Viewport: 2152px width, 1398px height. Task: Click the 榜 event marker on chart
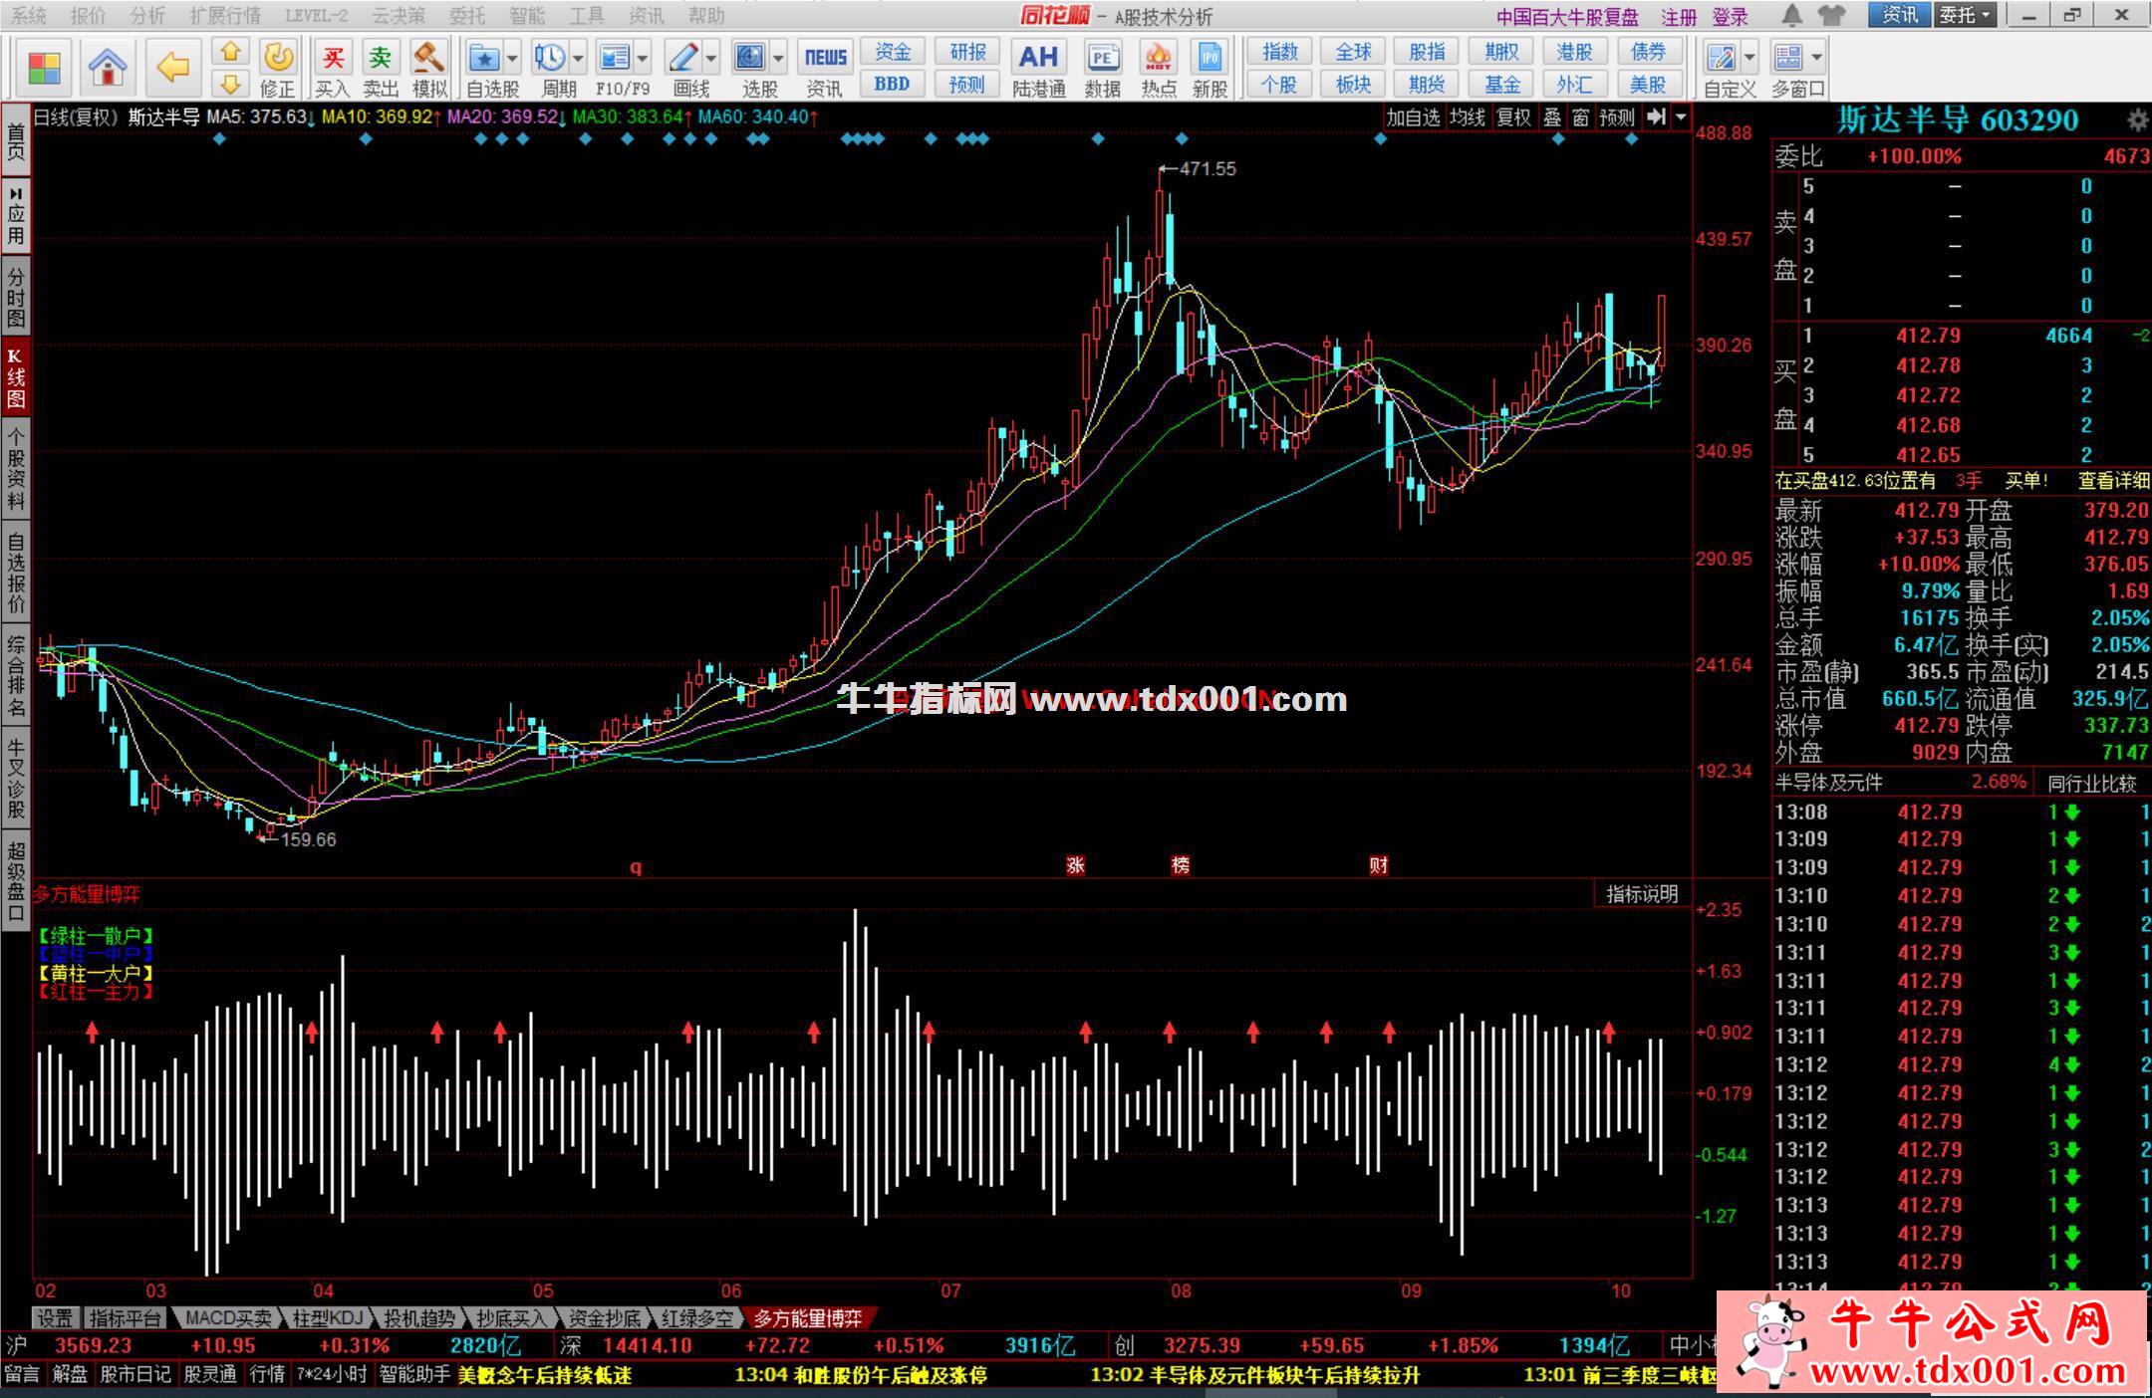tap(1181, 864)
